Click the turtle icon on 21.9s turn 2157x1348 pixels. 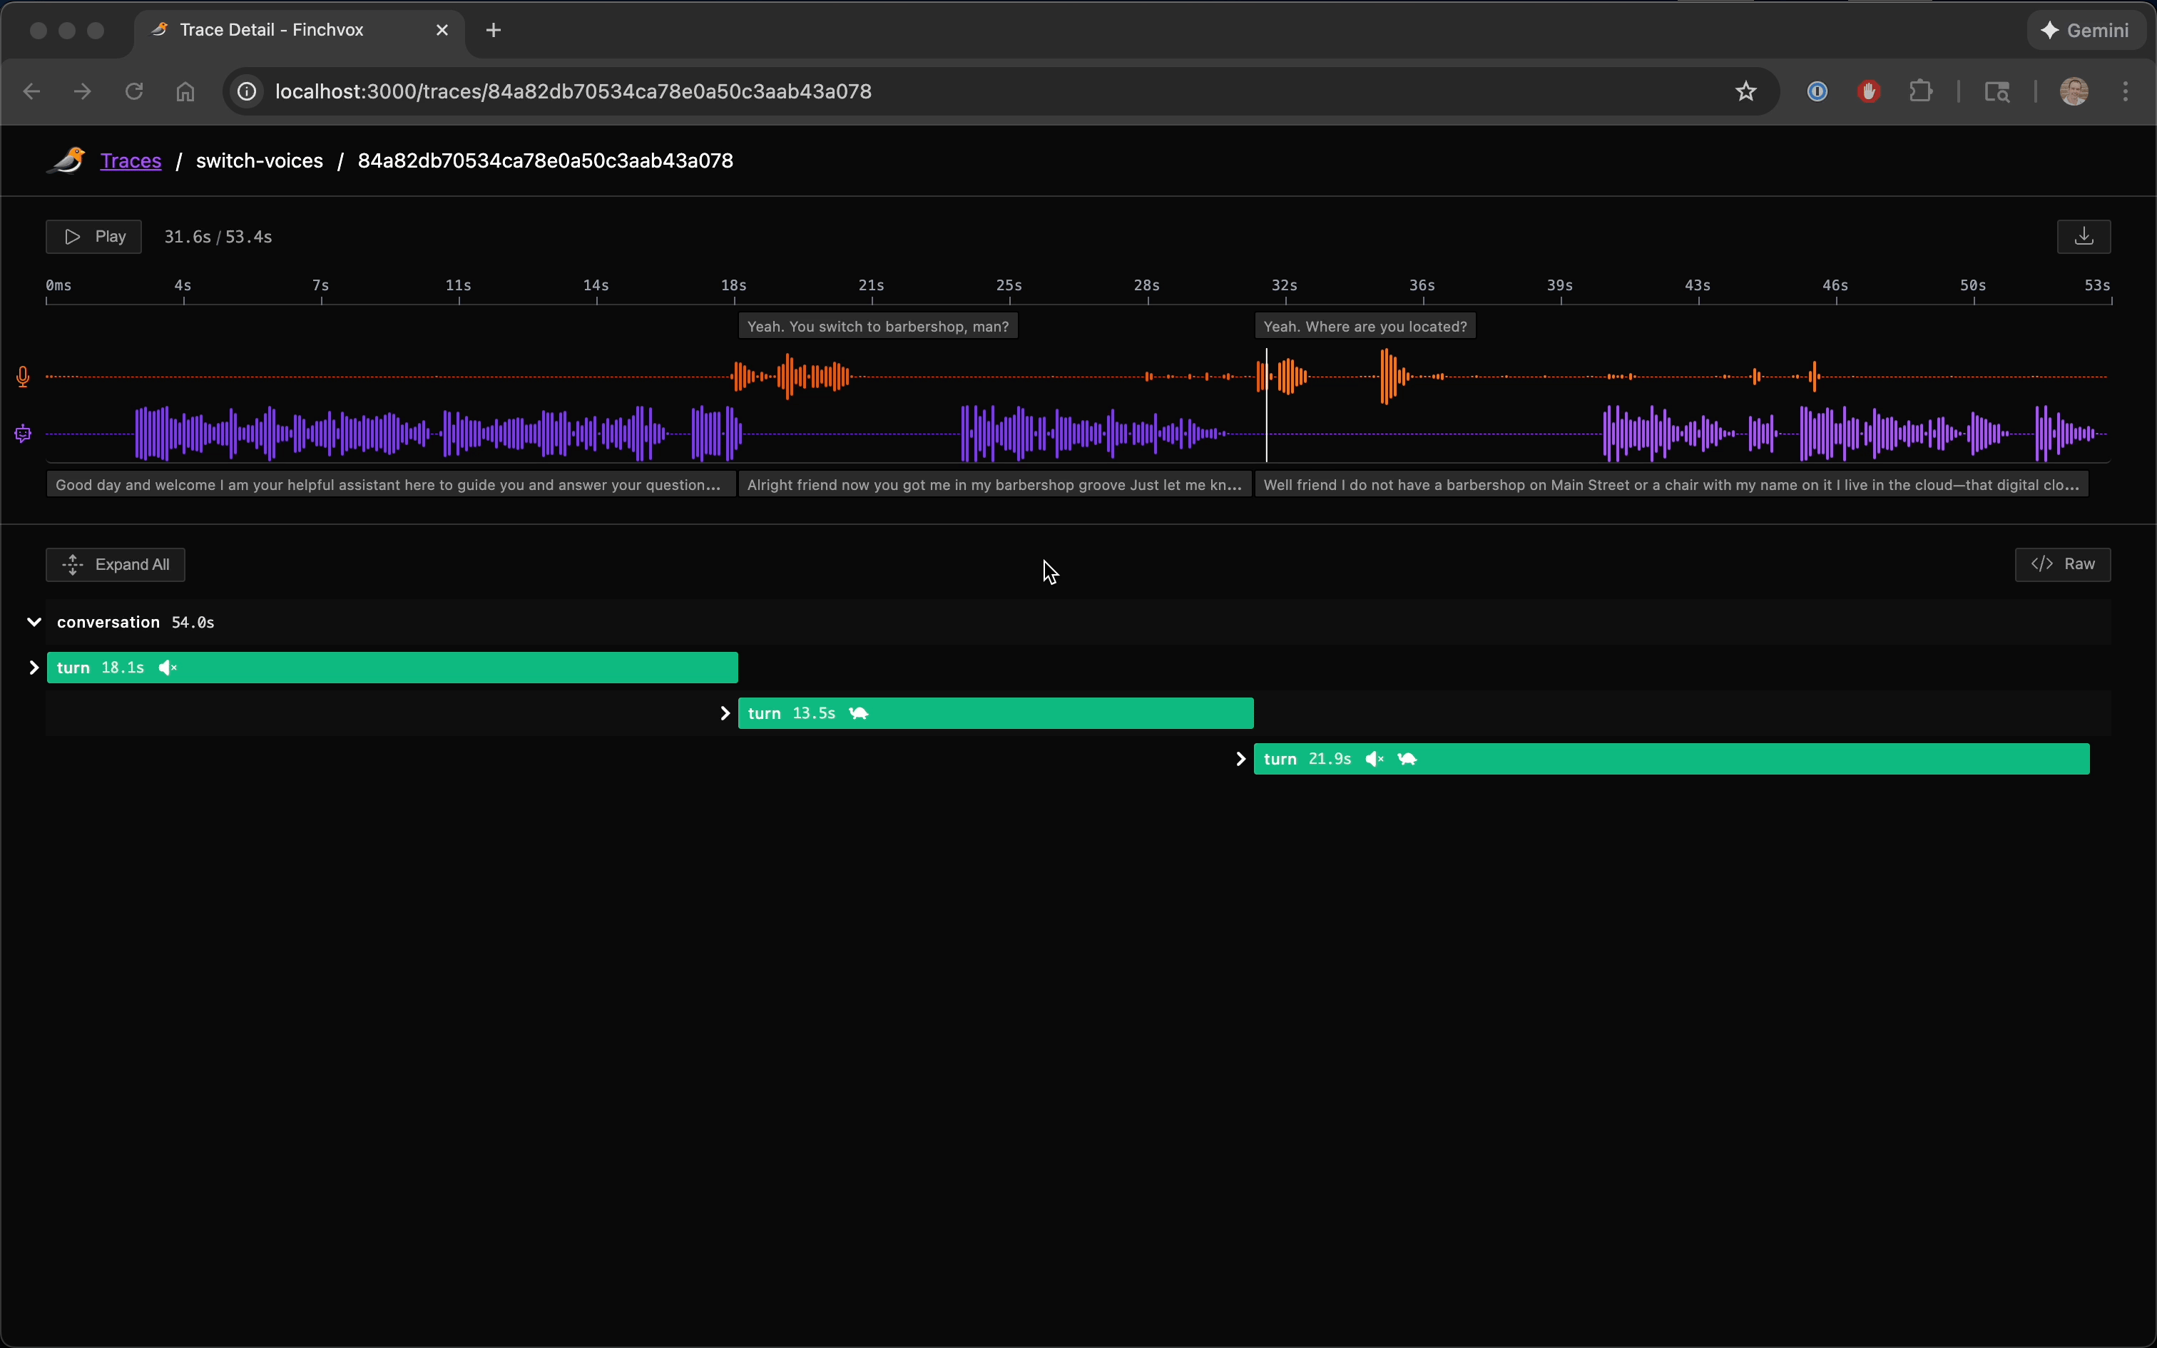point(1407,759)
